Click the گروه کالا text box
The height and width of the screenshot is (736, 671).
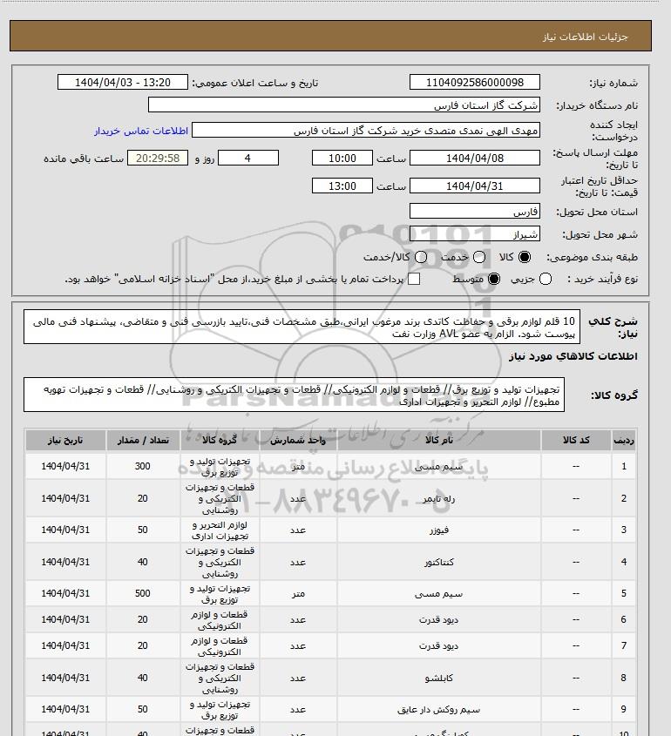pos(294,395)
